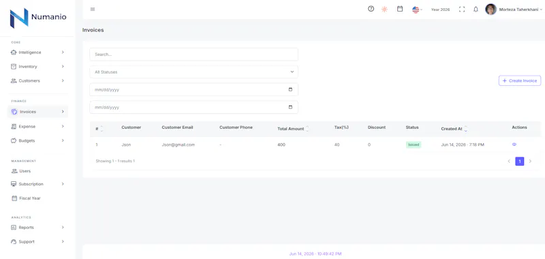
Task: Click the Expense receipt icon
Action: (x=14, y=127)
